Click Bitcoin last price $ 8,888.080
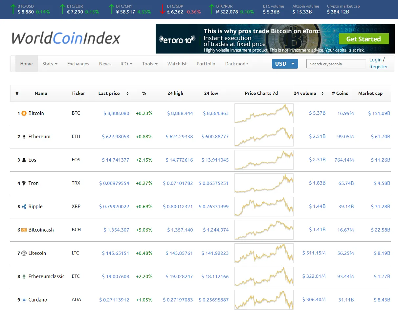 click(x=116, y=113)
